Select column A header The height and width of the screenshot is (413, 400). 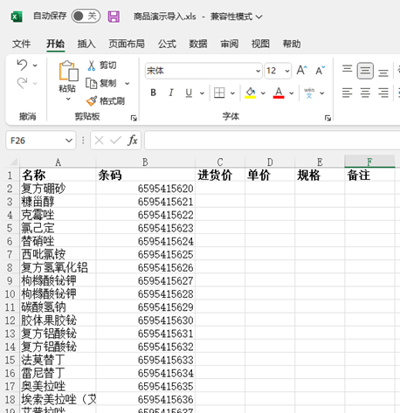(58, 162)
